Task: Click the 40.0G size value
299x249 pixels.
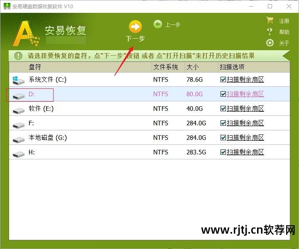Action: [x=195, y=109]
